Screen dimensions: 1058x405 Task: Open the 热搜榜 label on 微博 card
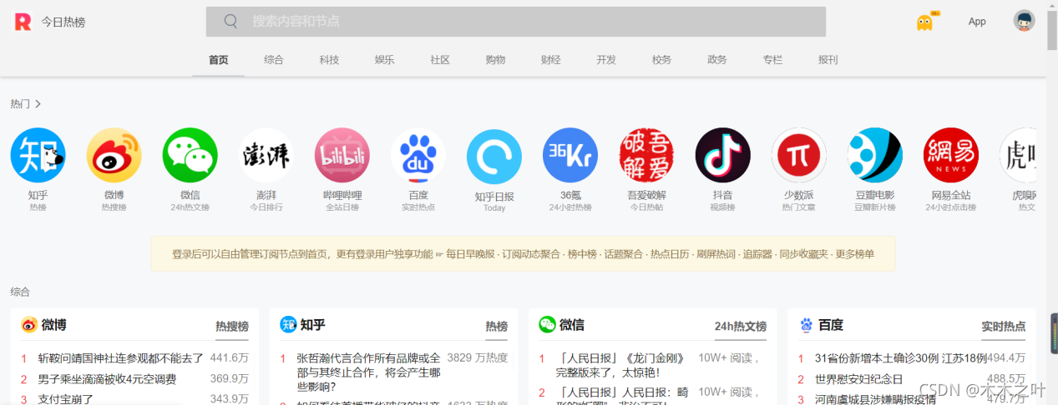[x=232, y=327]
